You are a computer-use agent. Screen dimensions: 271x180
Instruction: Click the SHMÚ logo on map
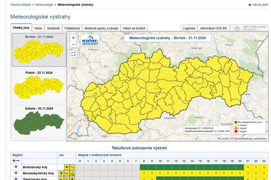(90, 40)
